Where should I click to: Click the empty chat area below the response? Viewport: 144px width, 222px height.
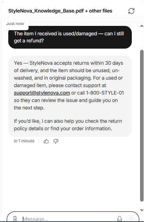[70, 177]
